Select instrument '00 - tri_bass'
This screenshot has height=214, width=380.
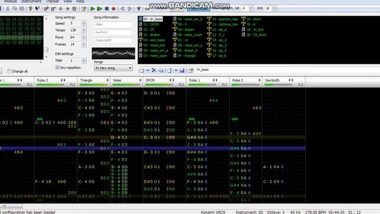click(153, 19)
